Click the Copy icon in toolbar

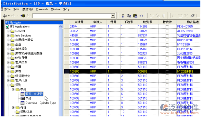click(x=129, y=15)
